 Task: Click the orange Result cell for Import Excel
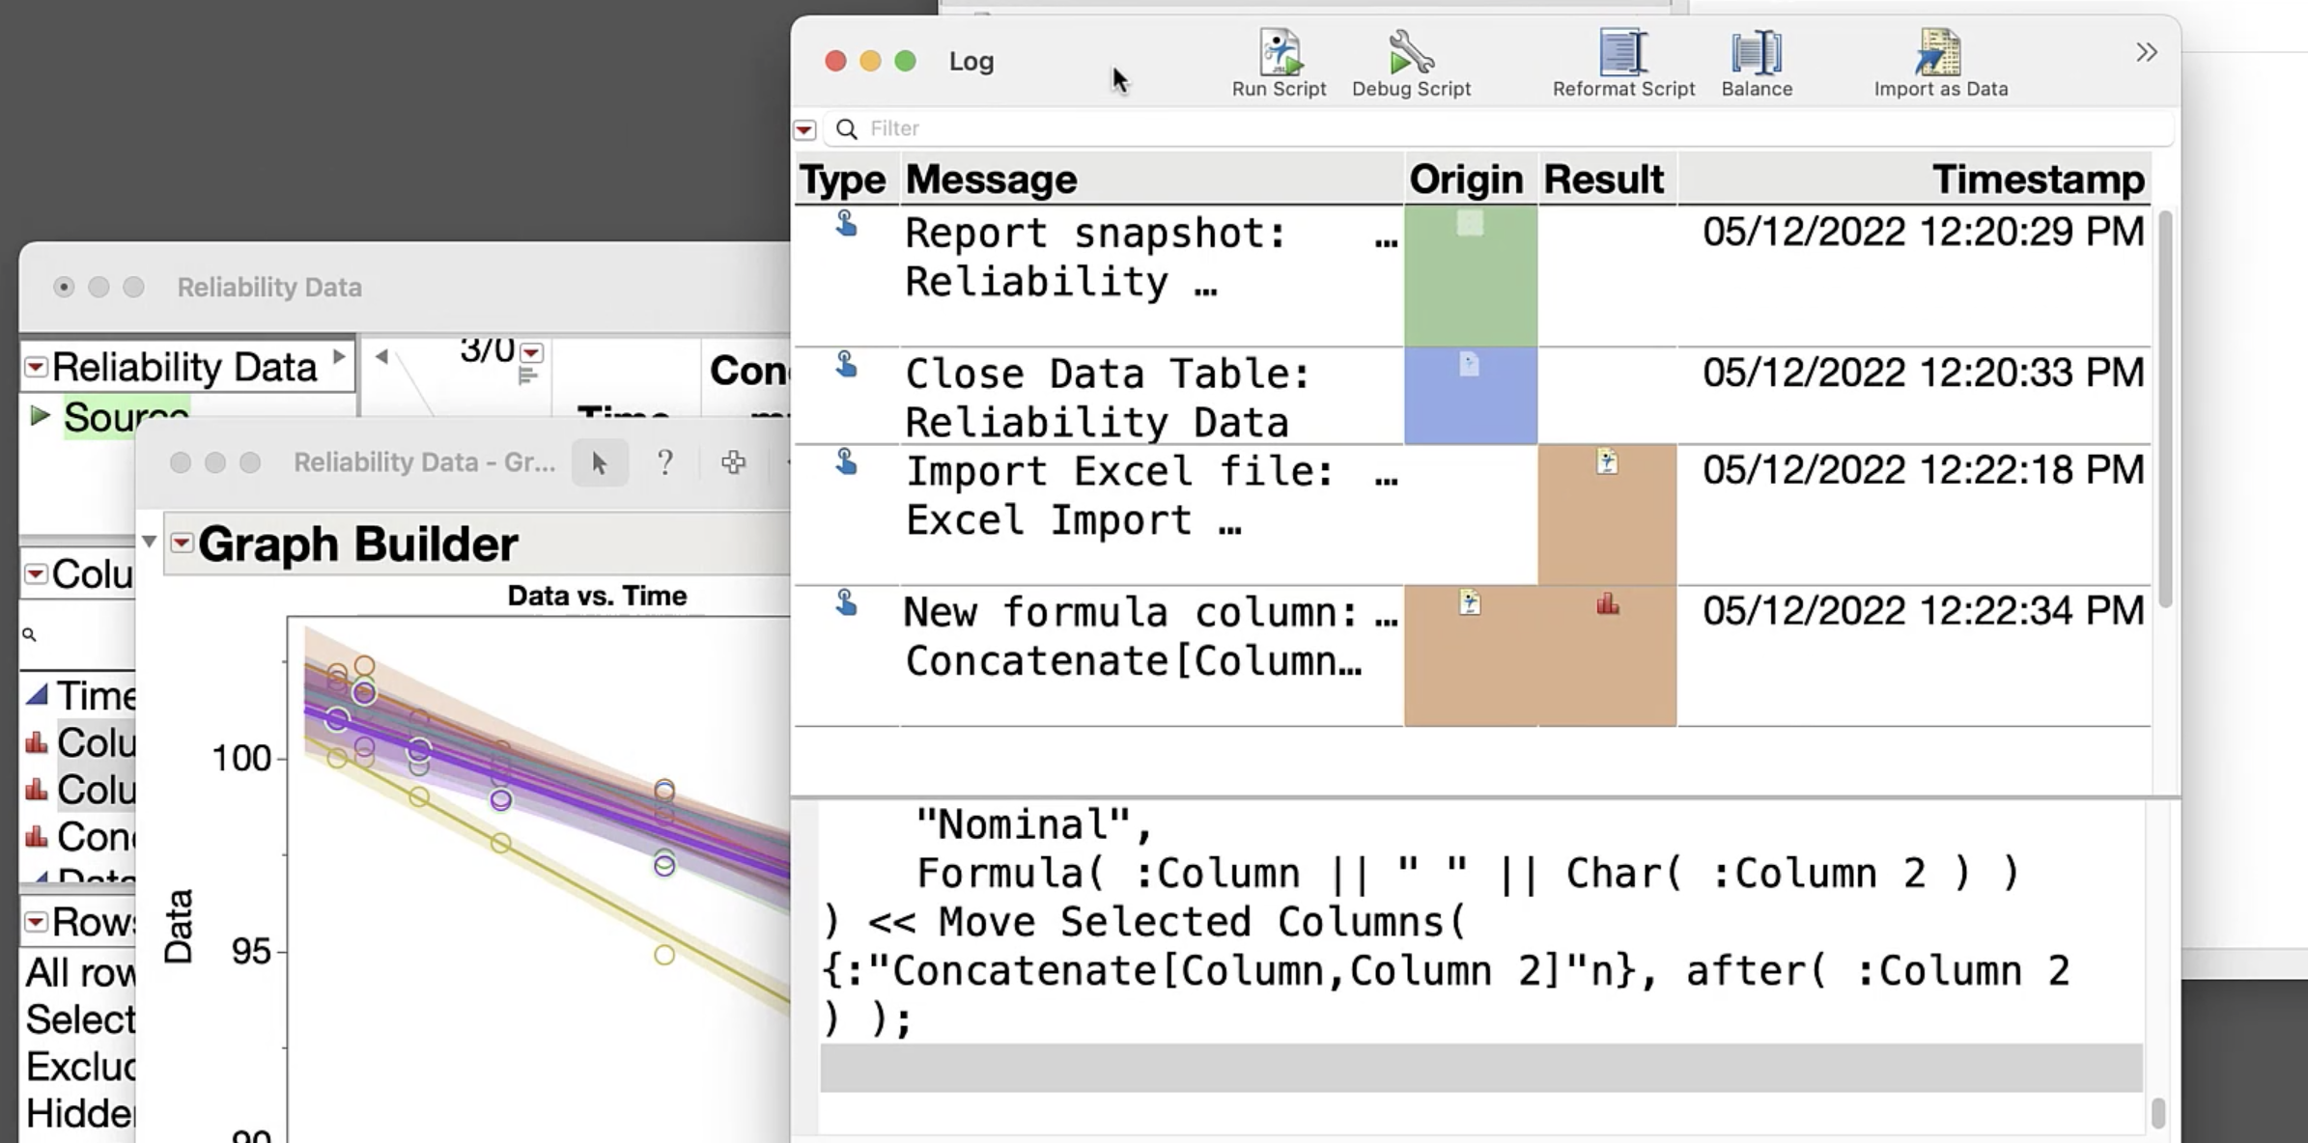(x=1606, y=515)
